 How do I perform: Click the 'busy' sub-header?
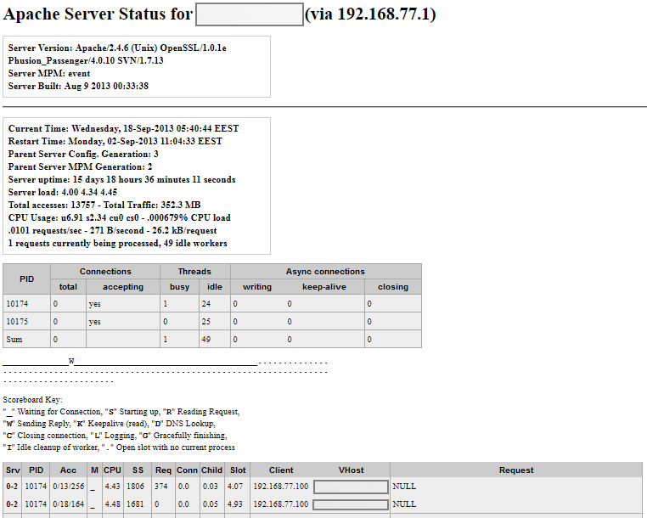(179, 287)
